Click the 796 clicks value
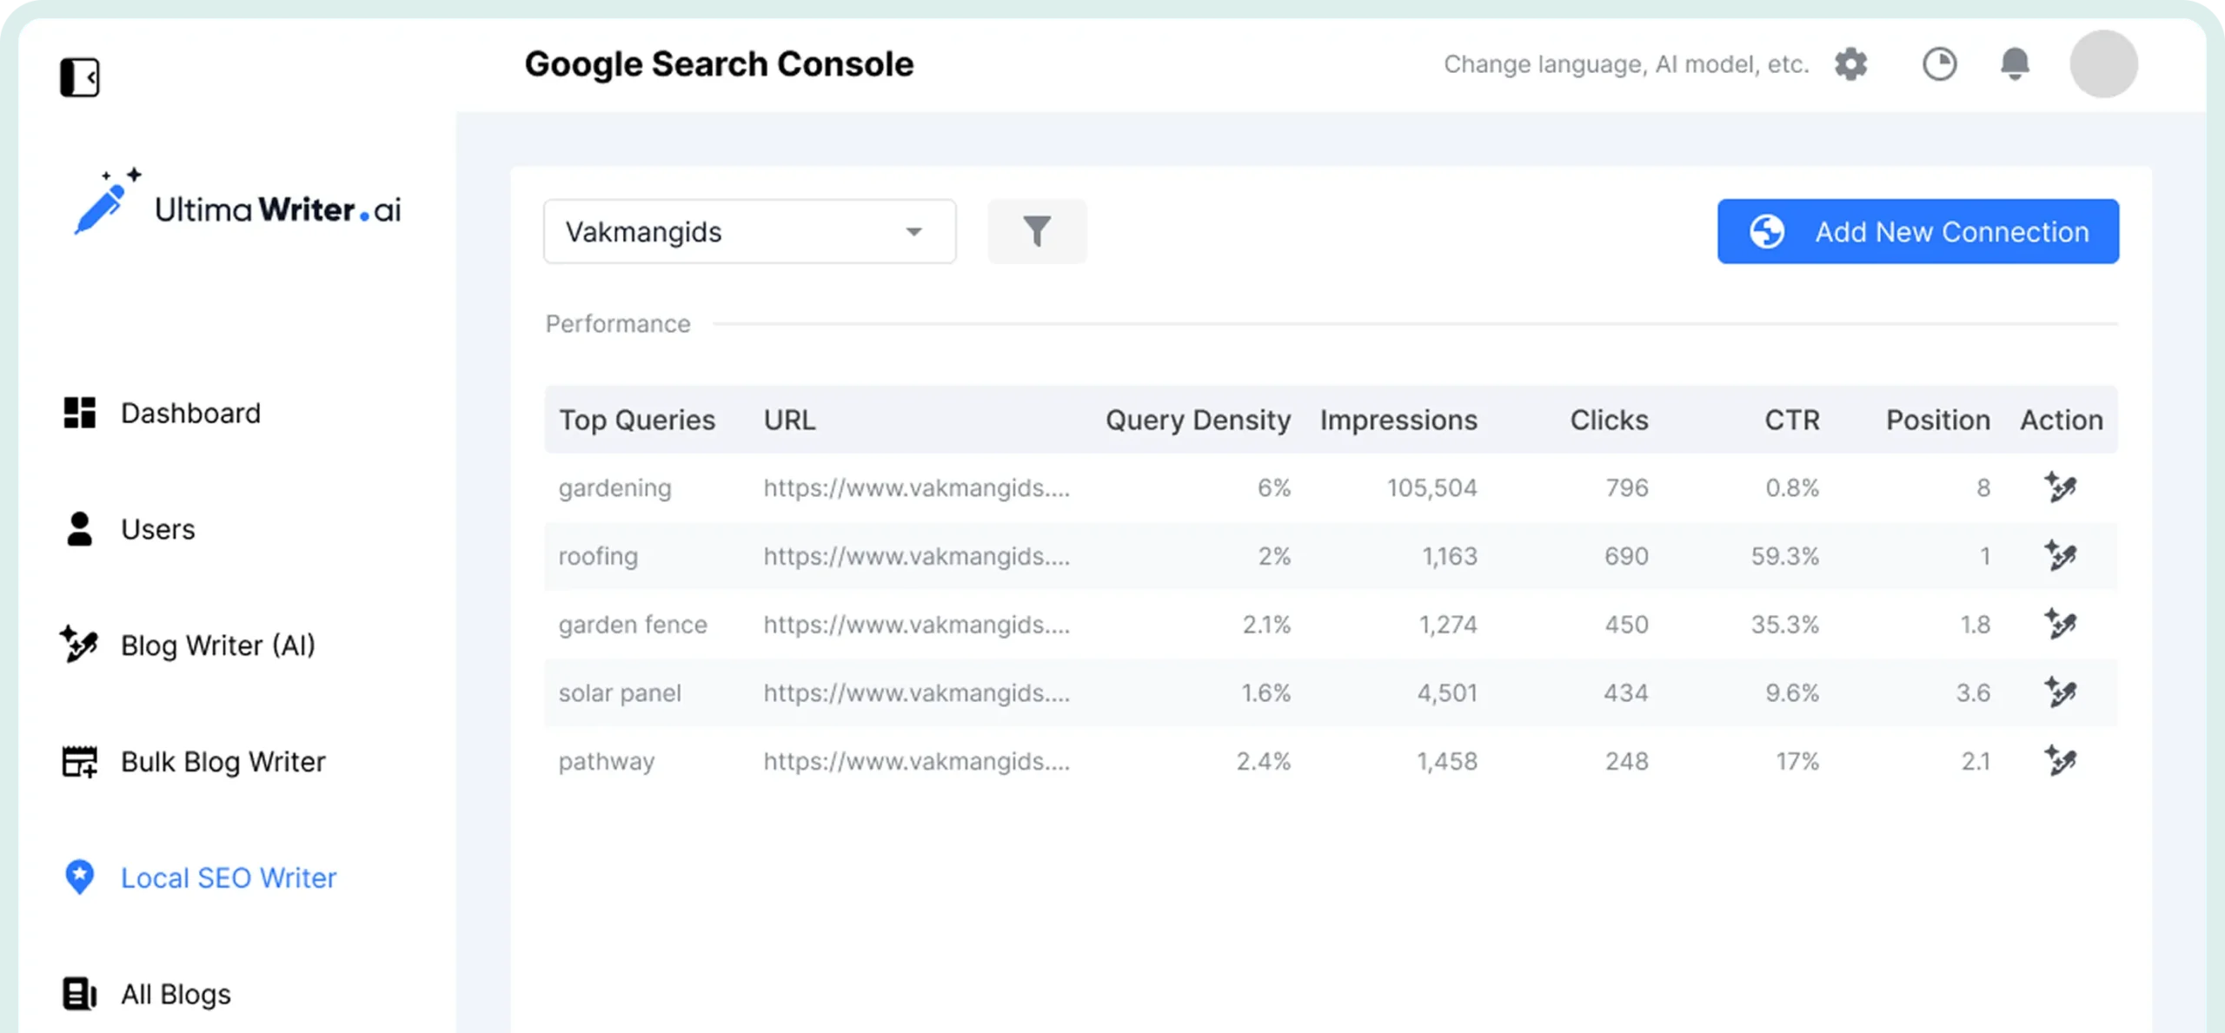2225x1033 pixels. (1626, 487)
